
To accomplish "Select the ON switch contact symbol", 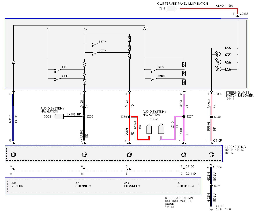I will pos(57,70).
